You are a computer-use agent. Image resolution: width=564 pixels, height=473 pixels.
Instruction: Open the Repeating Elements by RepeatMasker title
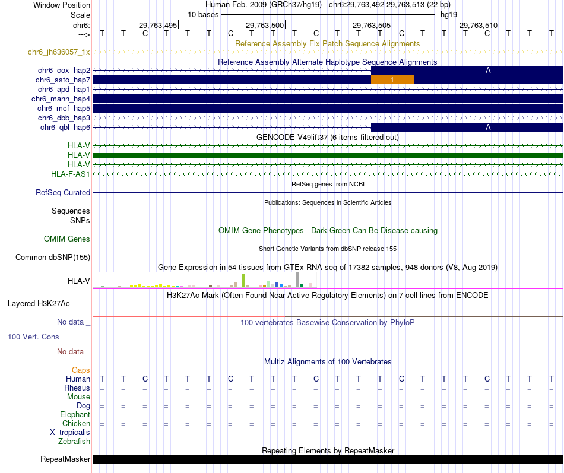(x=328, y=450)
